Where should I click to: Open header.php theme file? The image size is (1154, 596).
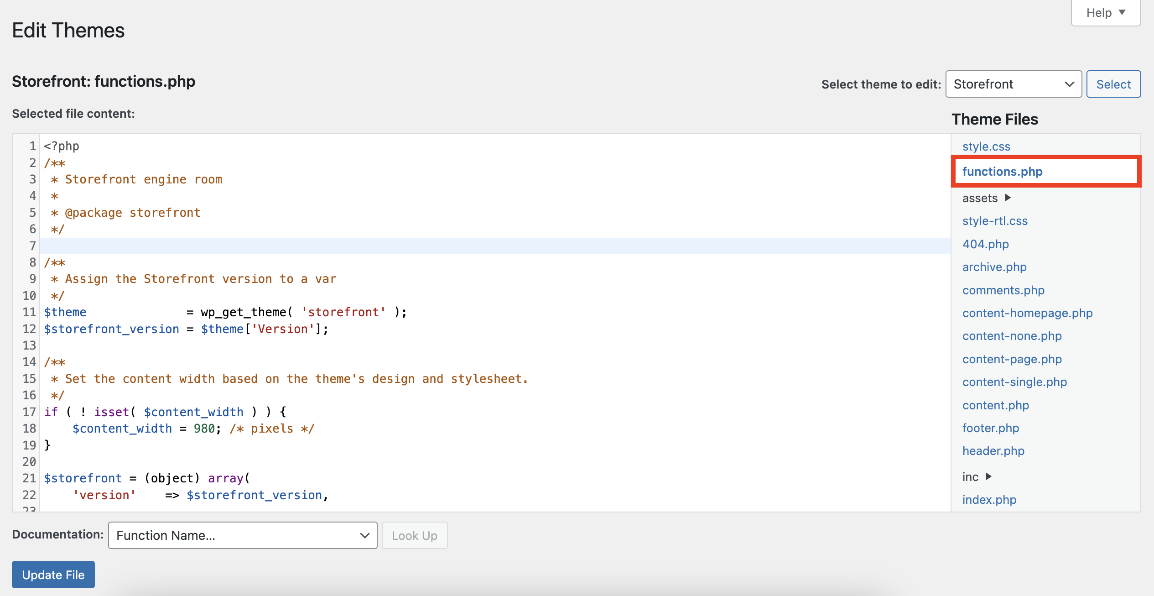993,451
